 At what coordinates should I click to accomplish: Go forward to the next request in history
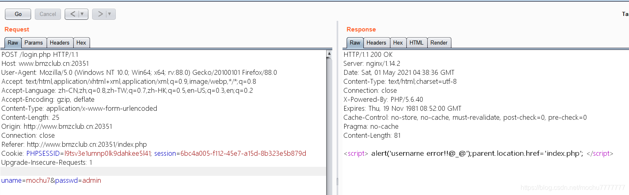99,14
